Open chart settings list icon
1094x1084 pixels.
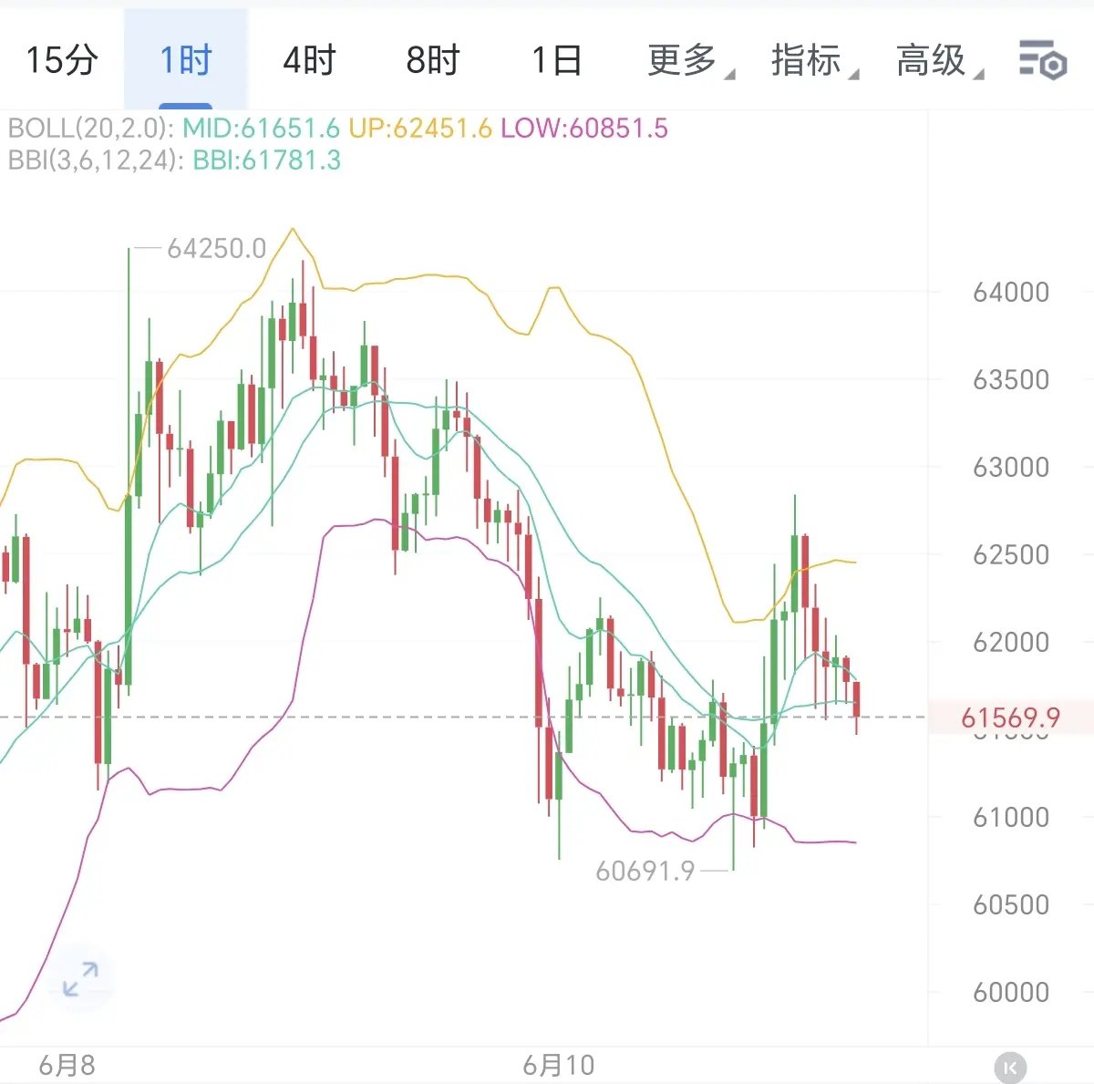click(x=1042, y=60)
